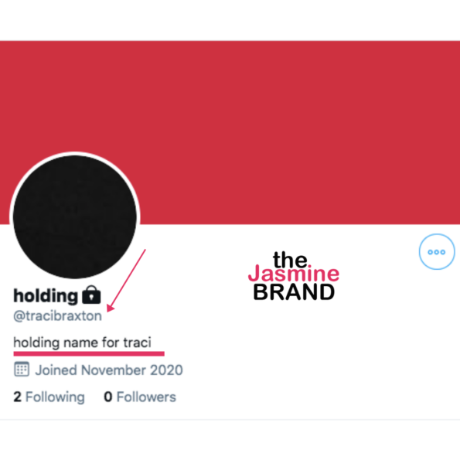Click the "the" word in the watermark logo
The image size is (460, 460).
pos(290,259)
